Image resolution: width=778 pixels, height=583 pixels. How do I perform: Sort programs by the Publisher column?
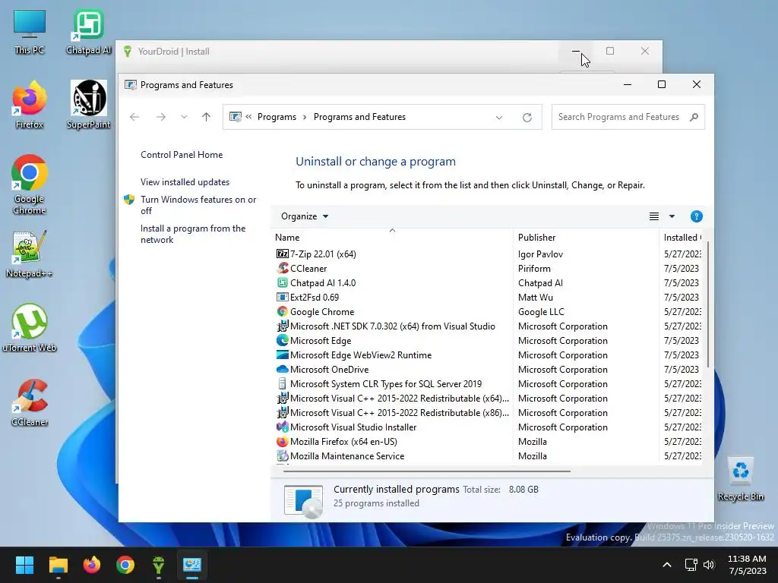(586, 238)
